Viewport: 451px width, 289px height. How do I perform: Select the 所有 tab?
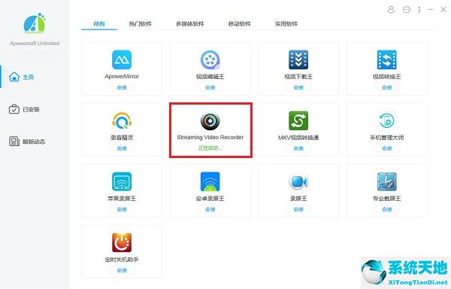[x=99, y=23]
